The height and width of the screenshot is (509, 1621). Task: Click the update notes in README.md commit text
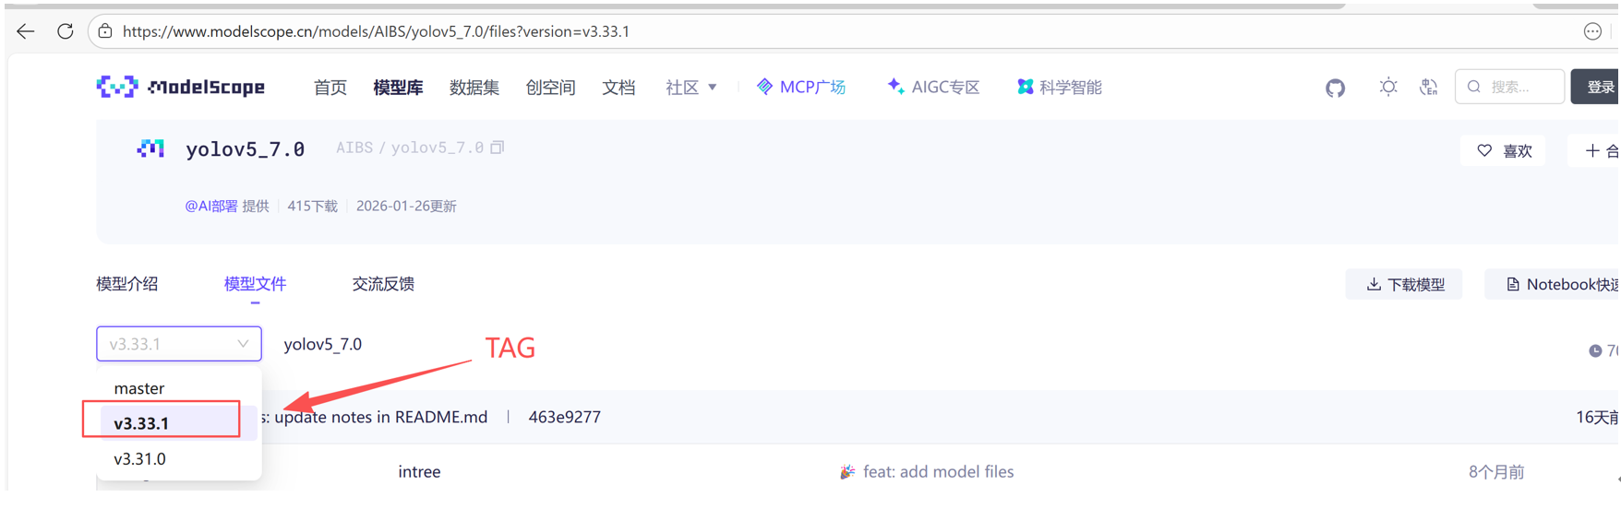[380, 417]
